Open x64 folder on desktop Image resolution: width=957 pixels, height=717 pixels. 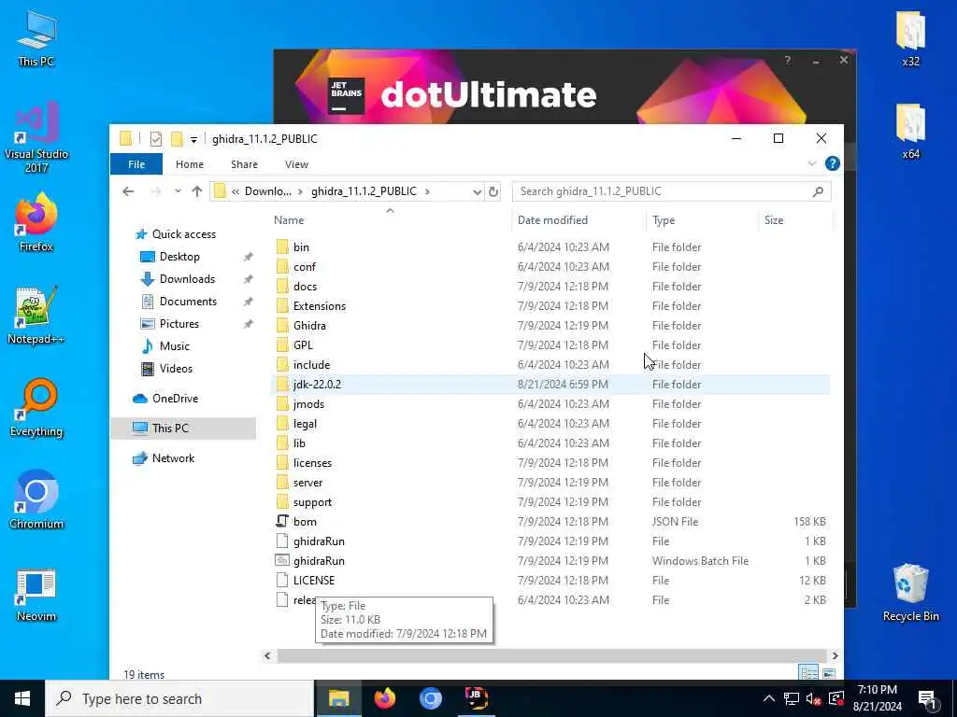tap(910, 131)
